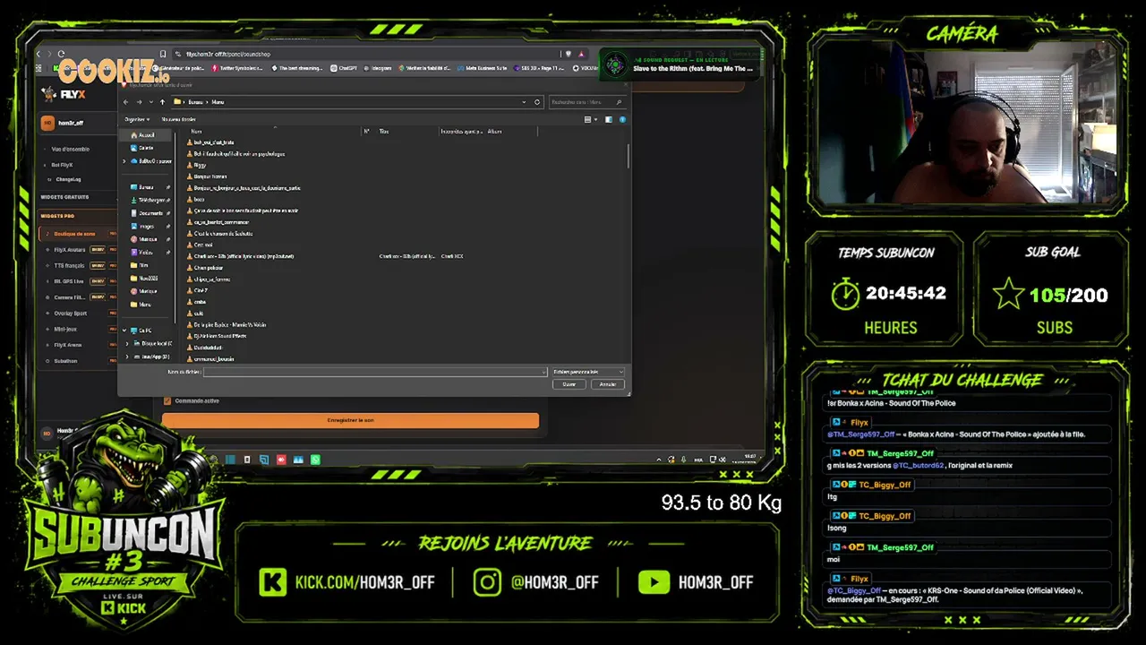Viewport: 1146px width, 645px height.
Task: Open the Organiser dropdown menu
Action: pos(137,119)
